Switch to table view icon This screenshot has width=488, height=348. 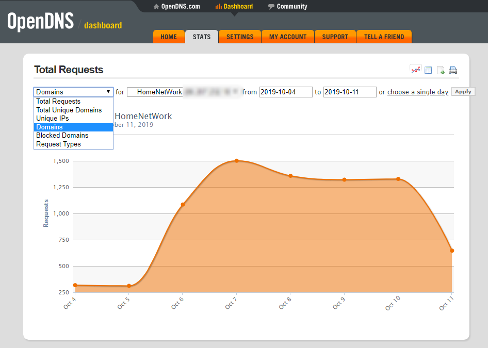point(428,70)
